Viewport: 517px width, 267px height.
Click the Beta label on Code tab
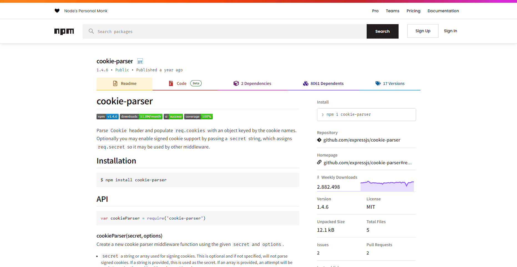pos(196,83)
